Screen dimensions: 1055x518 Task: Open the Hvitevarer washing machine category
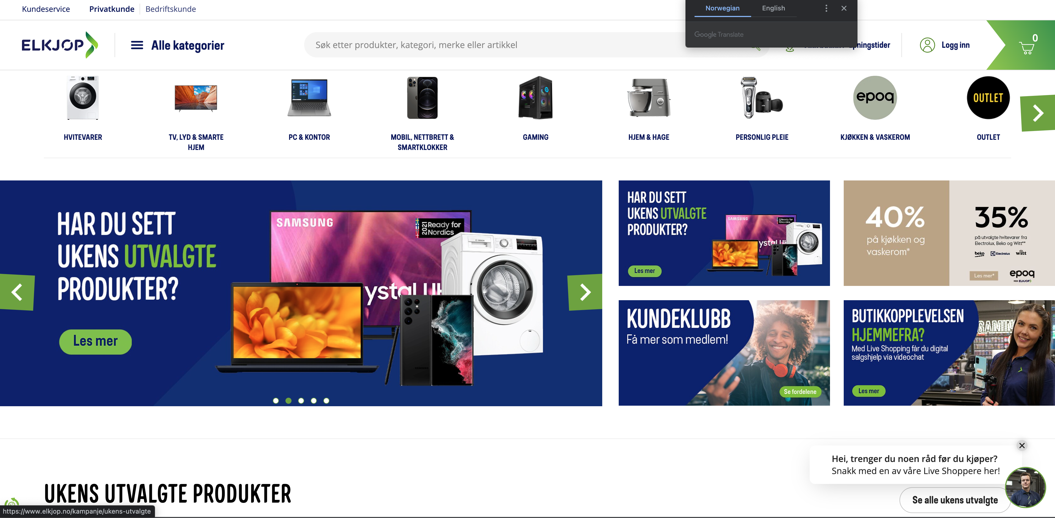pyautogui.click(x=83, y=98)
